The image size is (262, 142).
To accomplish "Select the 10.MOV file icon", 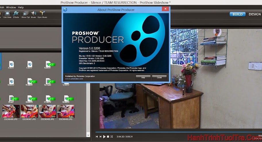I will pos(11,82).
